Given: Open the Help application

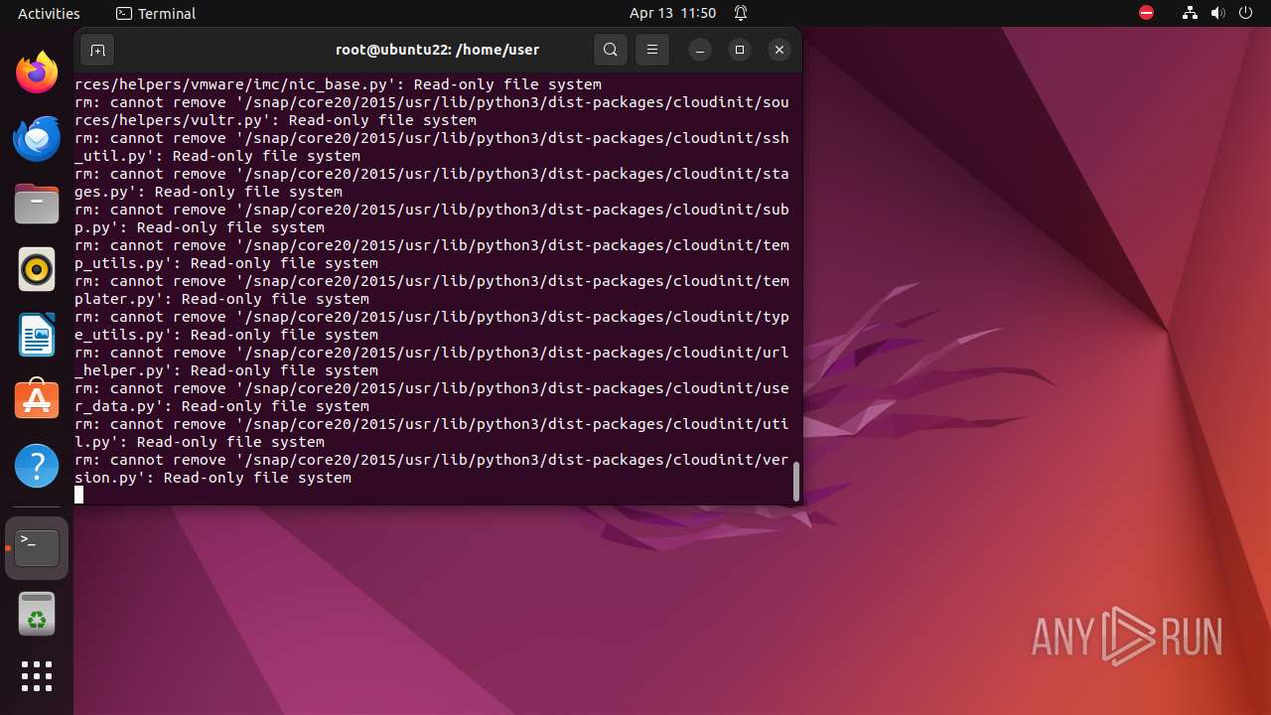Looking at the screenshot, I should (37, 466).
